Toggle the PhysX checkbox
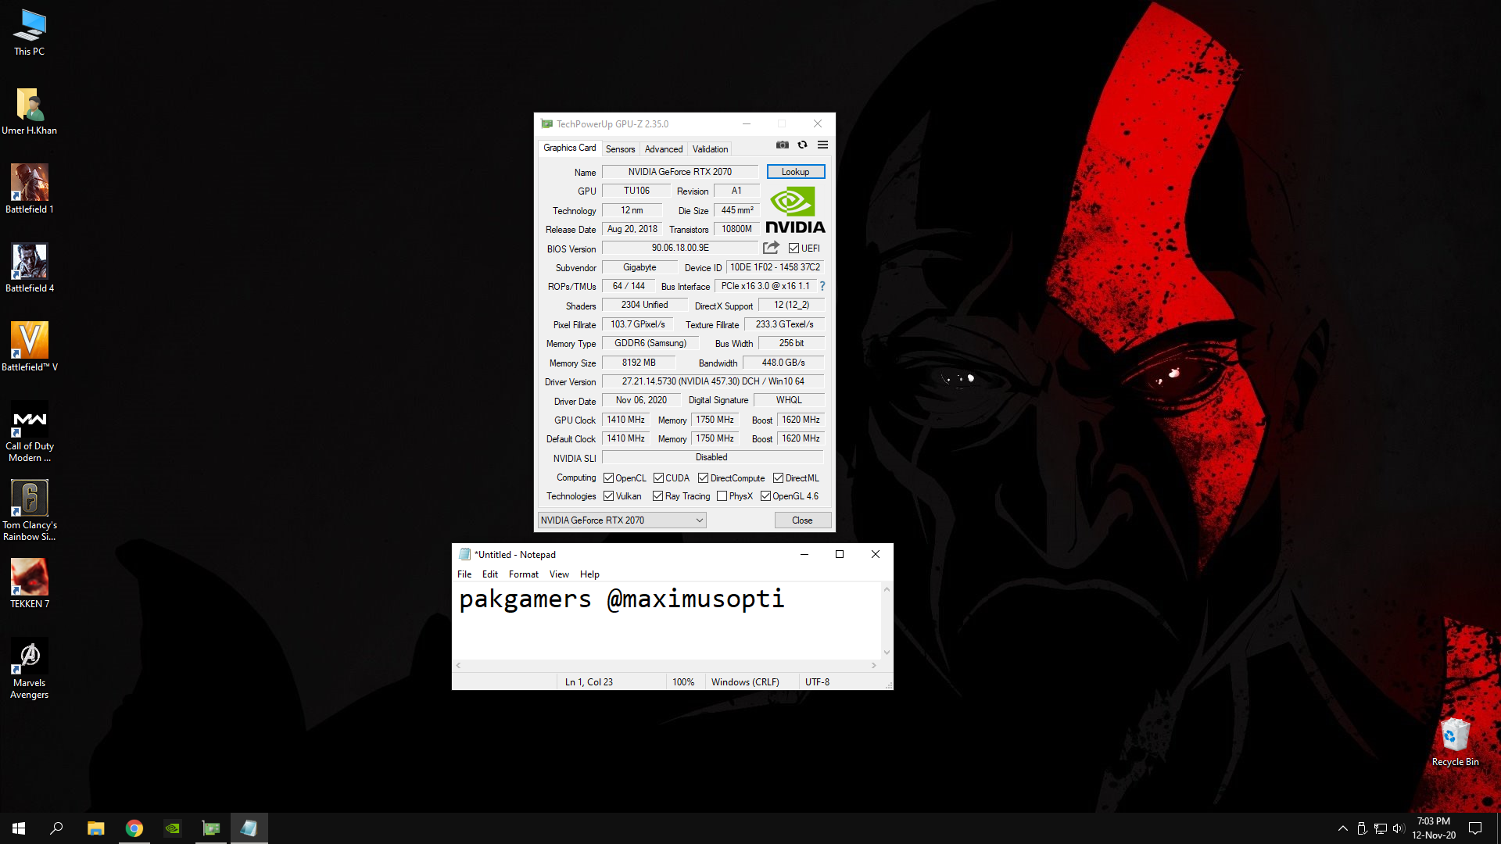Screen dimensions: 1501x844 tap(722, 496)
